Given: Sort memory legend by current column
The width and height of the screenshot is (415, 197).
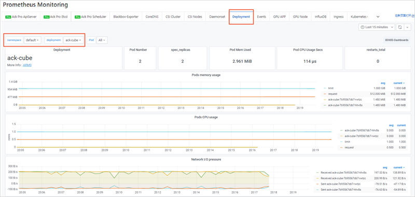Looking at the screenshot, I should (398, 83).
